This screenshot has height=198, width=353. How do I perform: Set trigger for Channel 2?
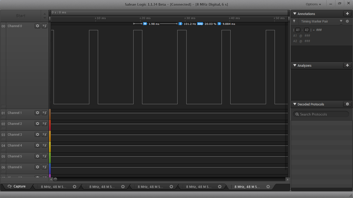coord(45,124)
